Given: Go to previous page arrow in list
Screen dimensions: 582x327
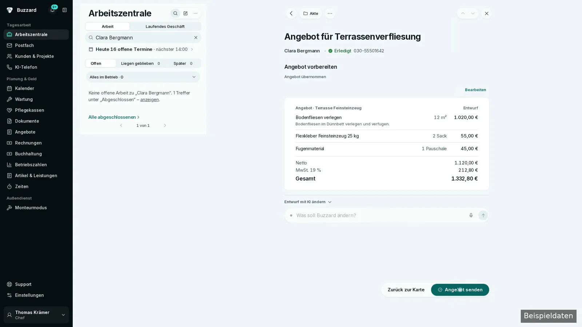Looking at the screenshot, I should pos(121,125).
